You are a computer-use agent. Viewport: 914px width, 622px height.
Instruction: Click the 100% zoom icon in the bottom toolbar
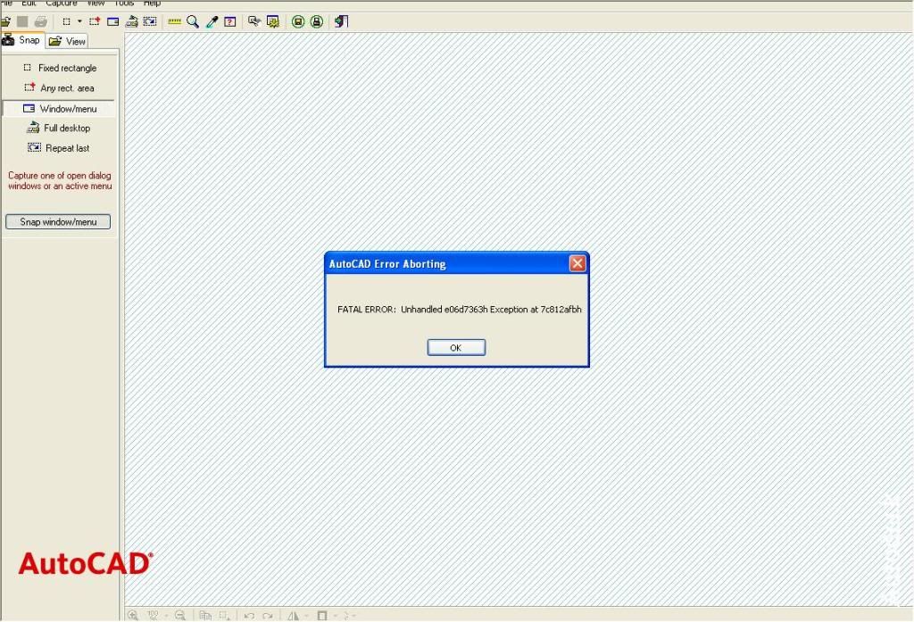(x=153, y=616)
